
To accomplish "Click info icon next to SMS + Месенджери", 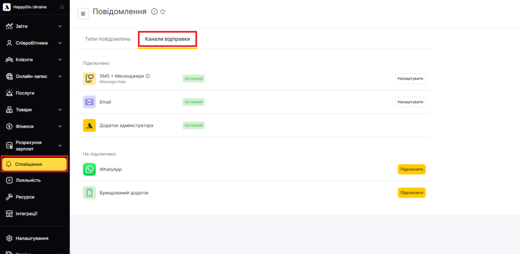I will coord(148,76).
